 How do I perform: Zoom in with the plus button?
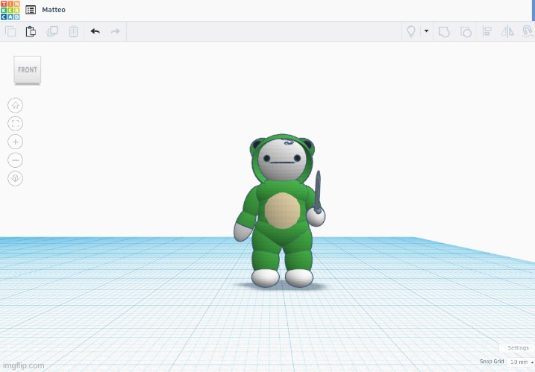16,142
